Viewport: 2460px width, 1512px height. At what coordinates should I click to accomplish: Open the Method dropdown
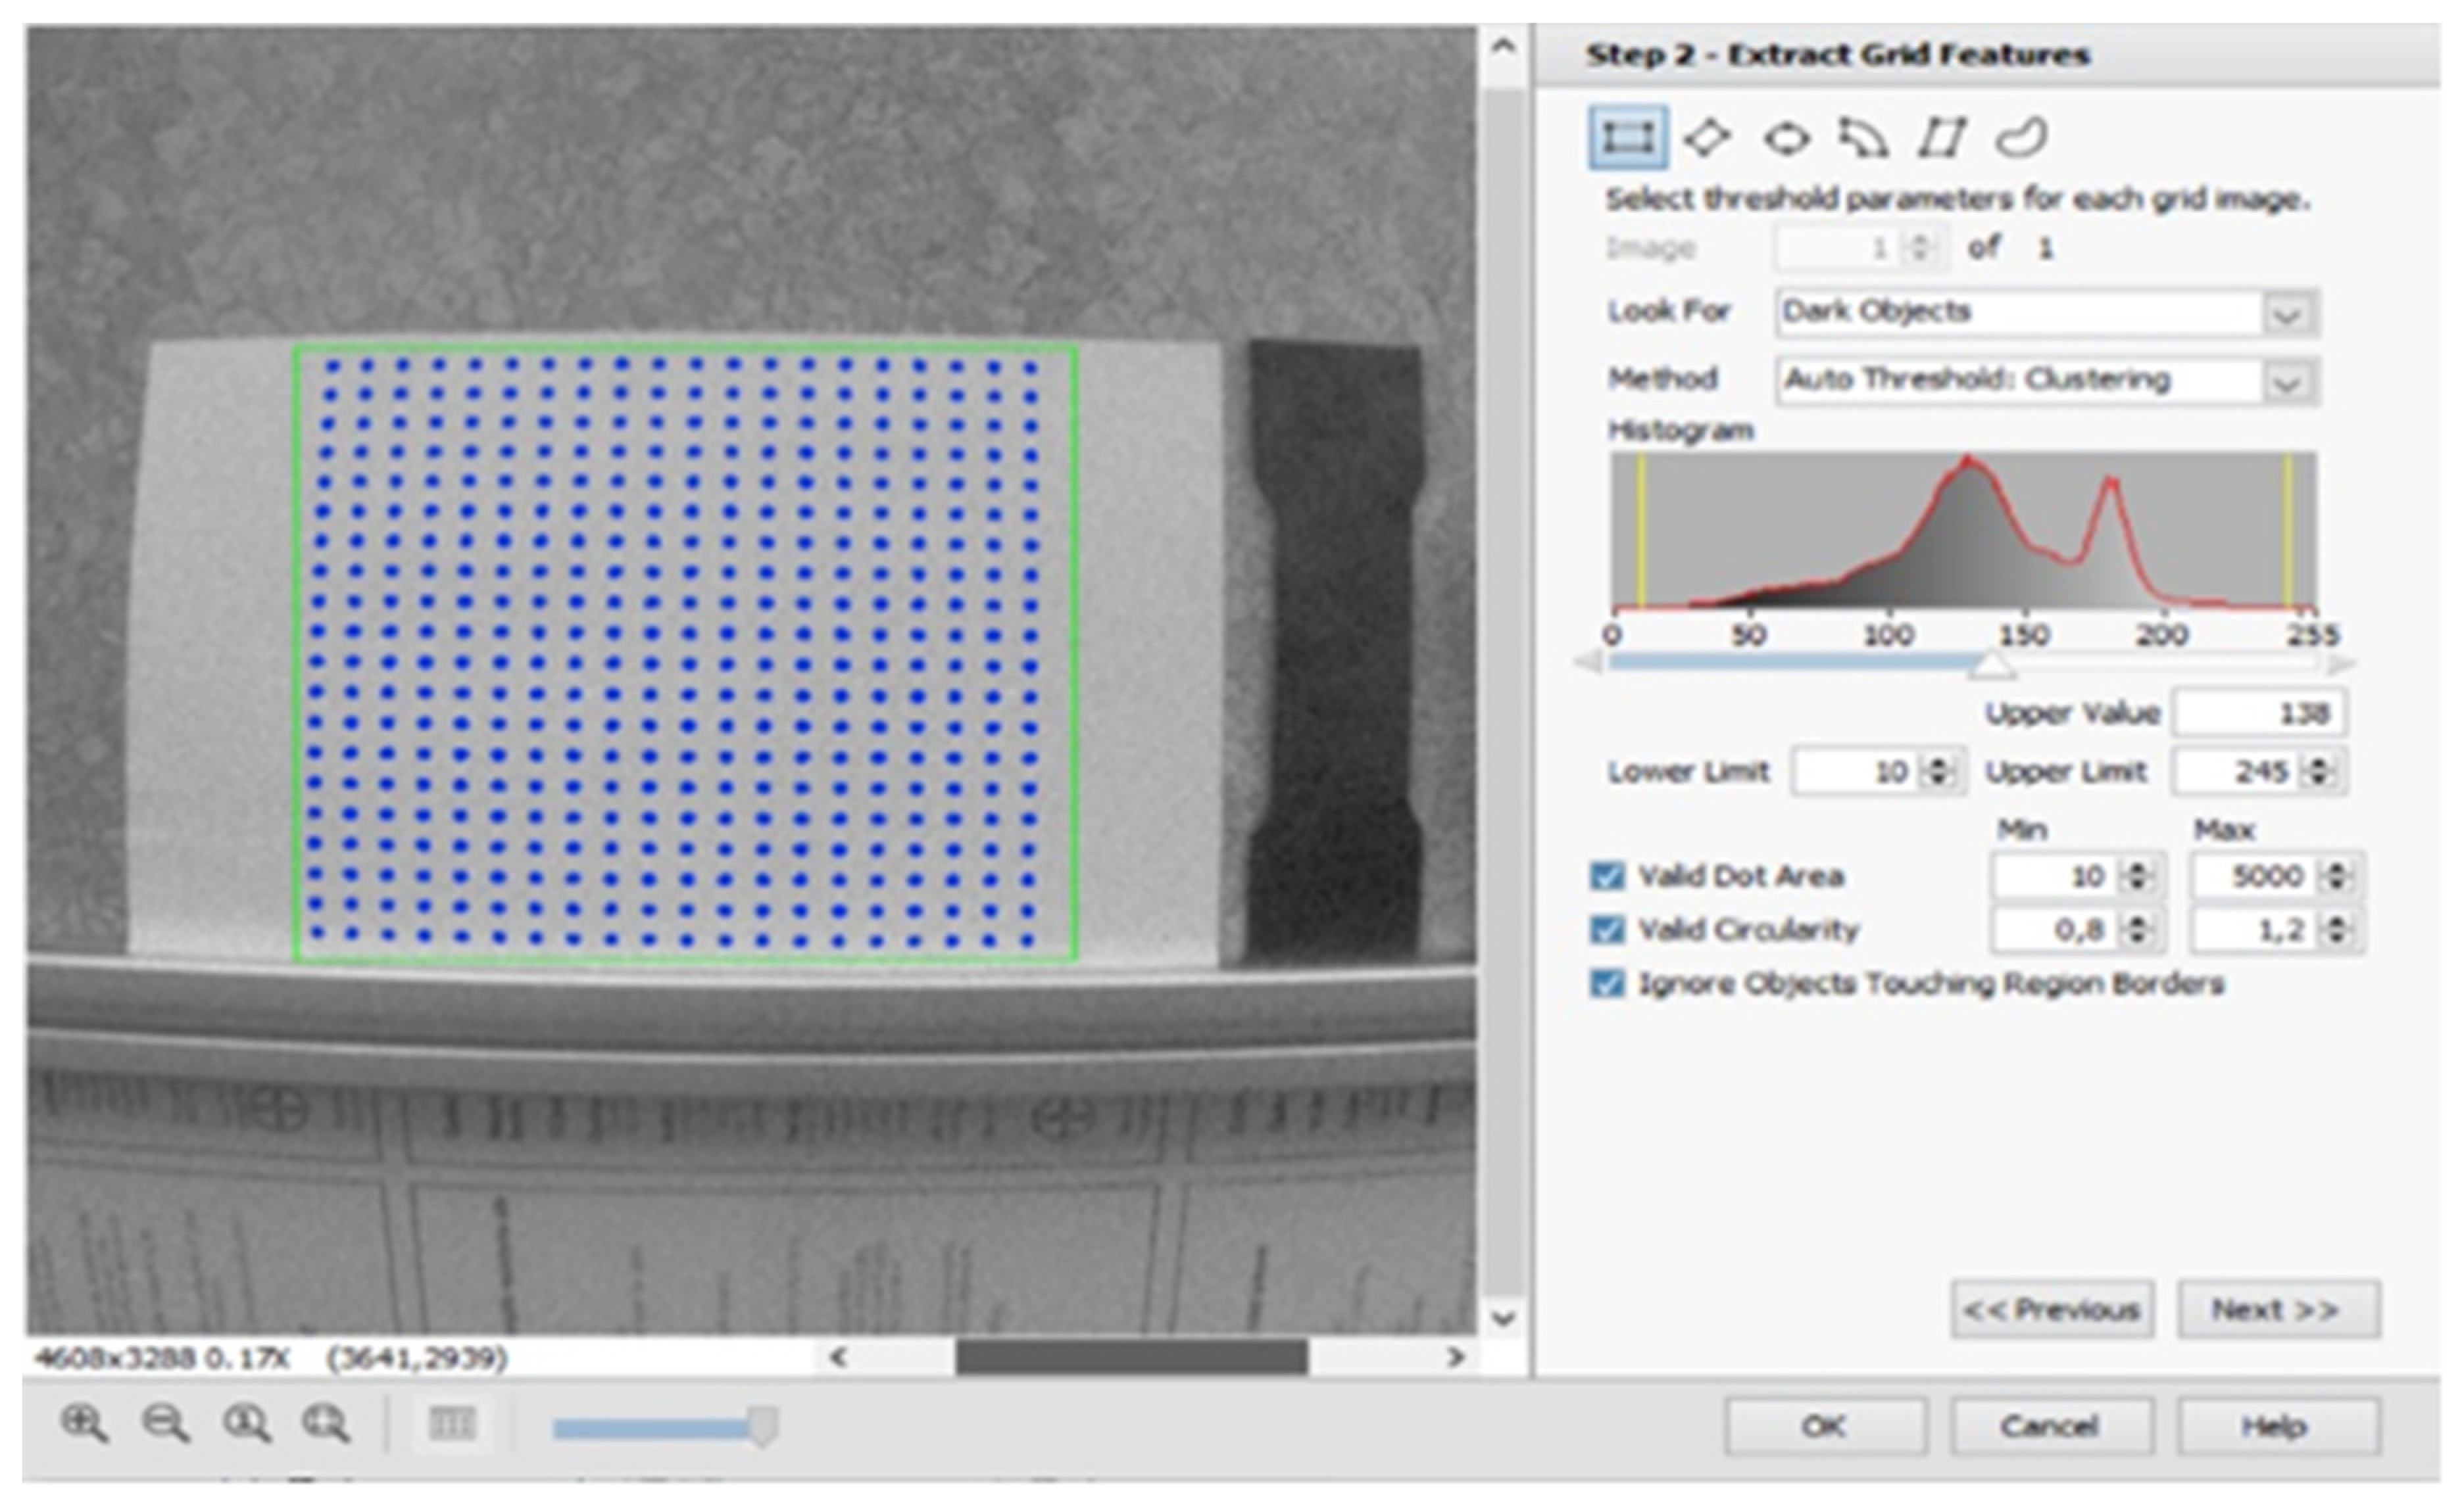click(2286, 382)
